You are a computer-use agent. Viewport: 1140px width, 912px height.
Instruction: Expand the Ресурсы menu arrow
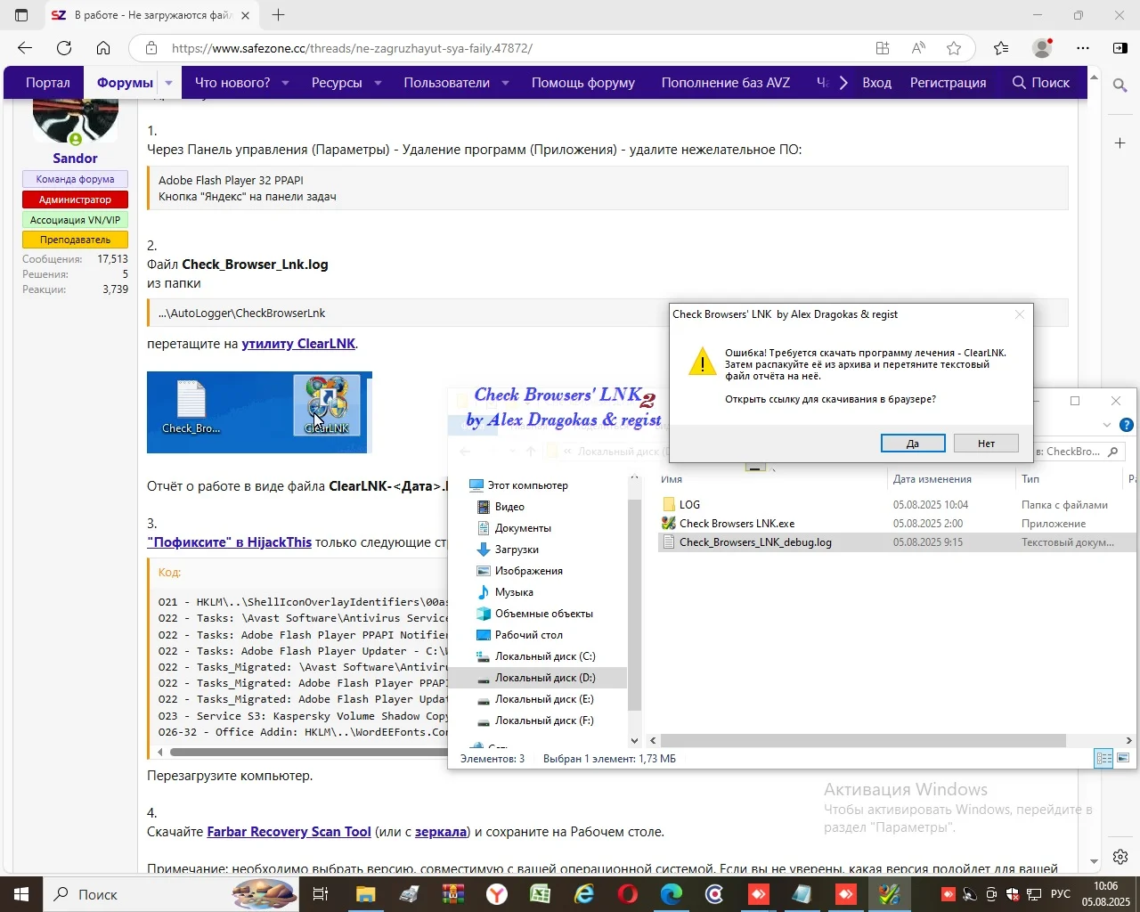pyautogui.click(x=378, y=83)
